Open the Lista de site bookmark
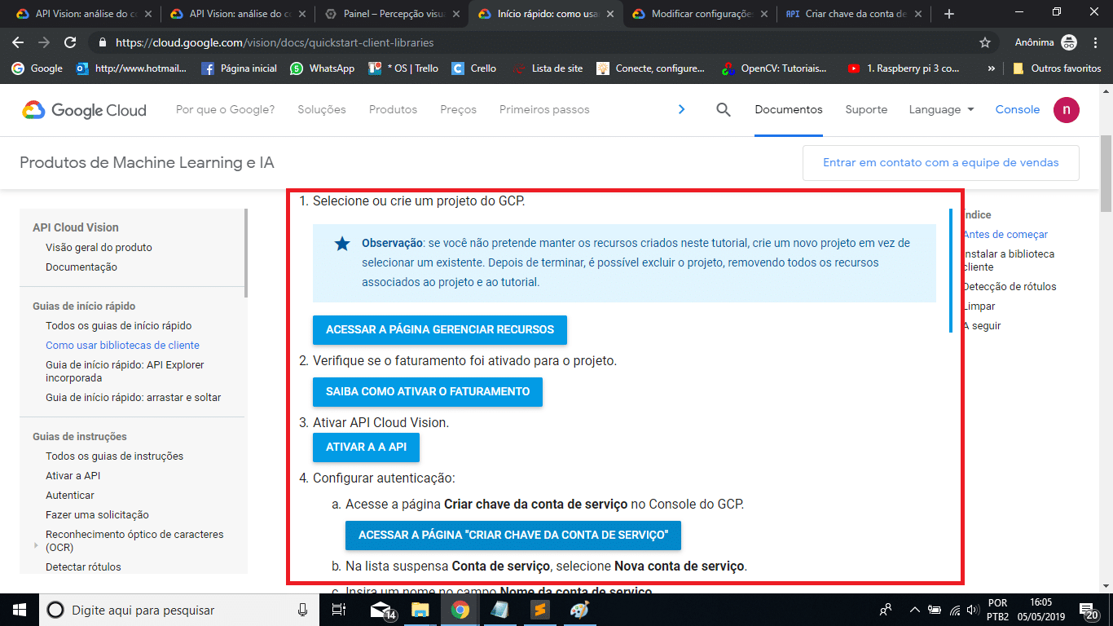The image size is (1113, 626). [x=548, y=68]
